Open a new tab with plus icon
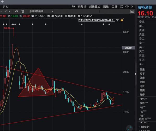This screenshot has height=131, width=156. 2,2
